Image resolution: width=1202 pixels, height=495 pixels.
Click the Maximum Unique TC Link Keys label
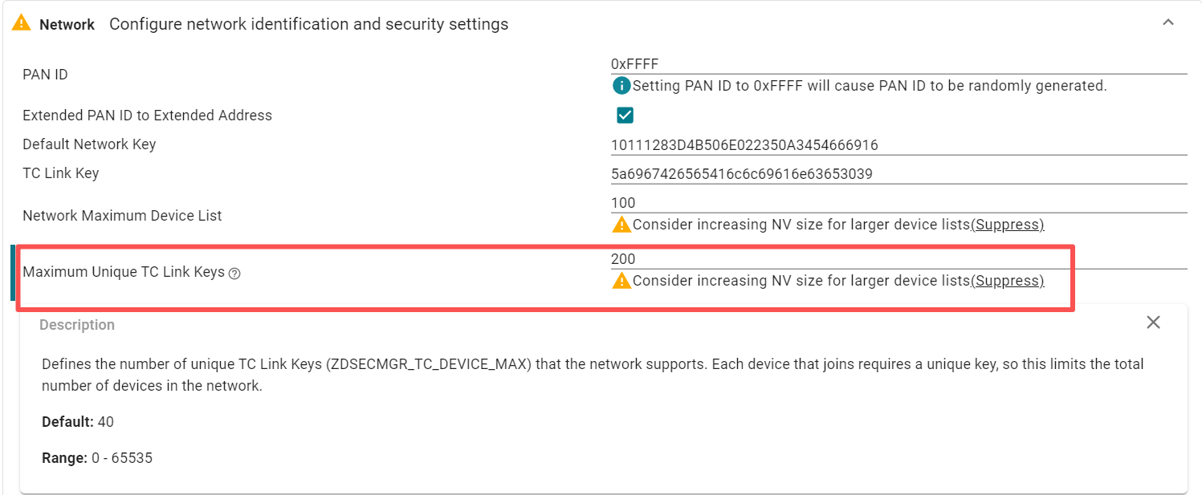(x=124, y=272)
